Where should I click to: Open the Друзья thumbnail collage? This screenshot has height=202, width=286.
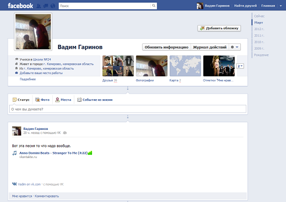pos(118,66)
